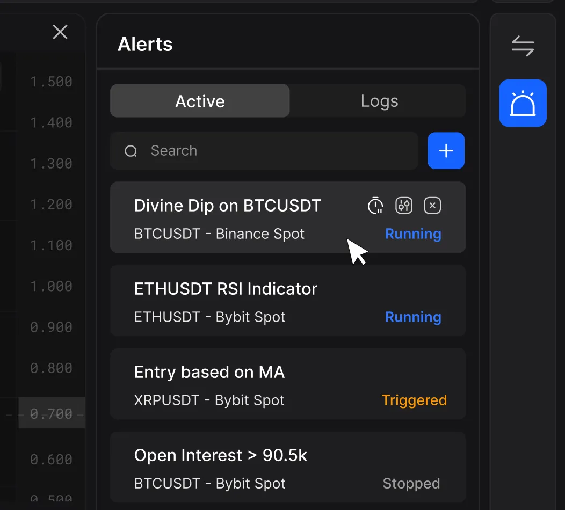565x510 pixels.
Task: Open the trades panel via arrows icon
Action: click(x=522, y=46)
